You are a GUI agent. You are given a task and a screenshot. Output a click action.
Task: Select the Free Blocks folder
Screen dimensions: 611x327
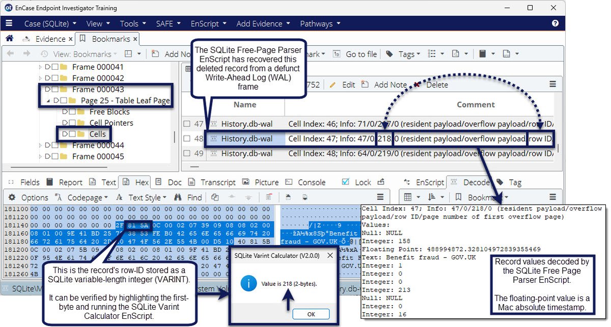(109, 112)
